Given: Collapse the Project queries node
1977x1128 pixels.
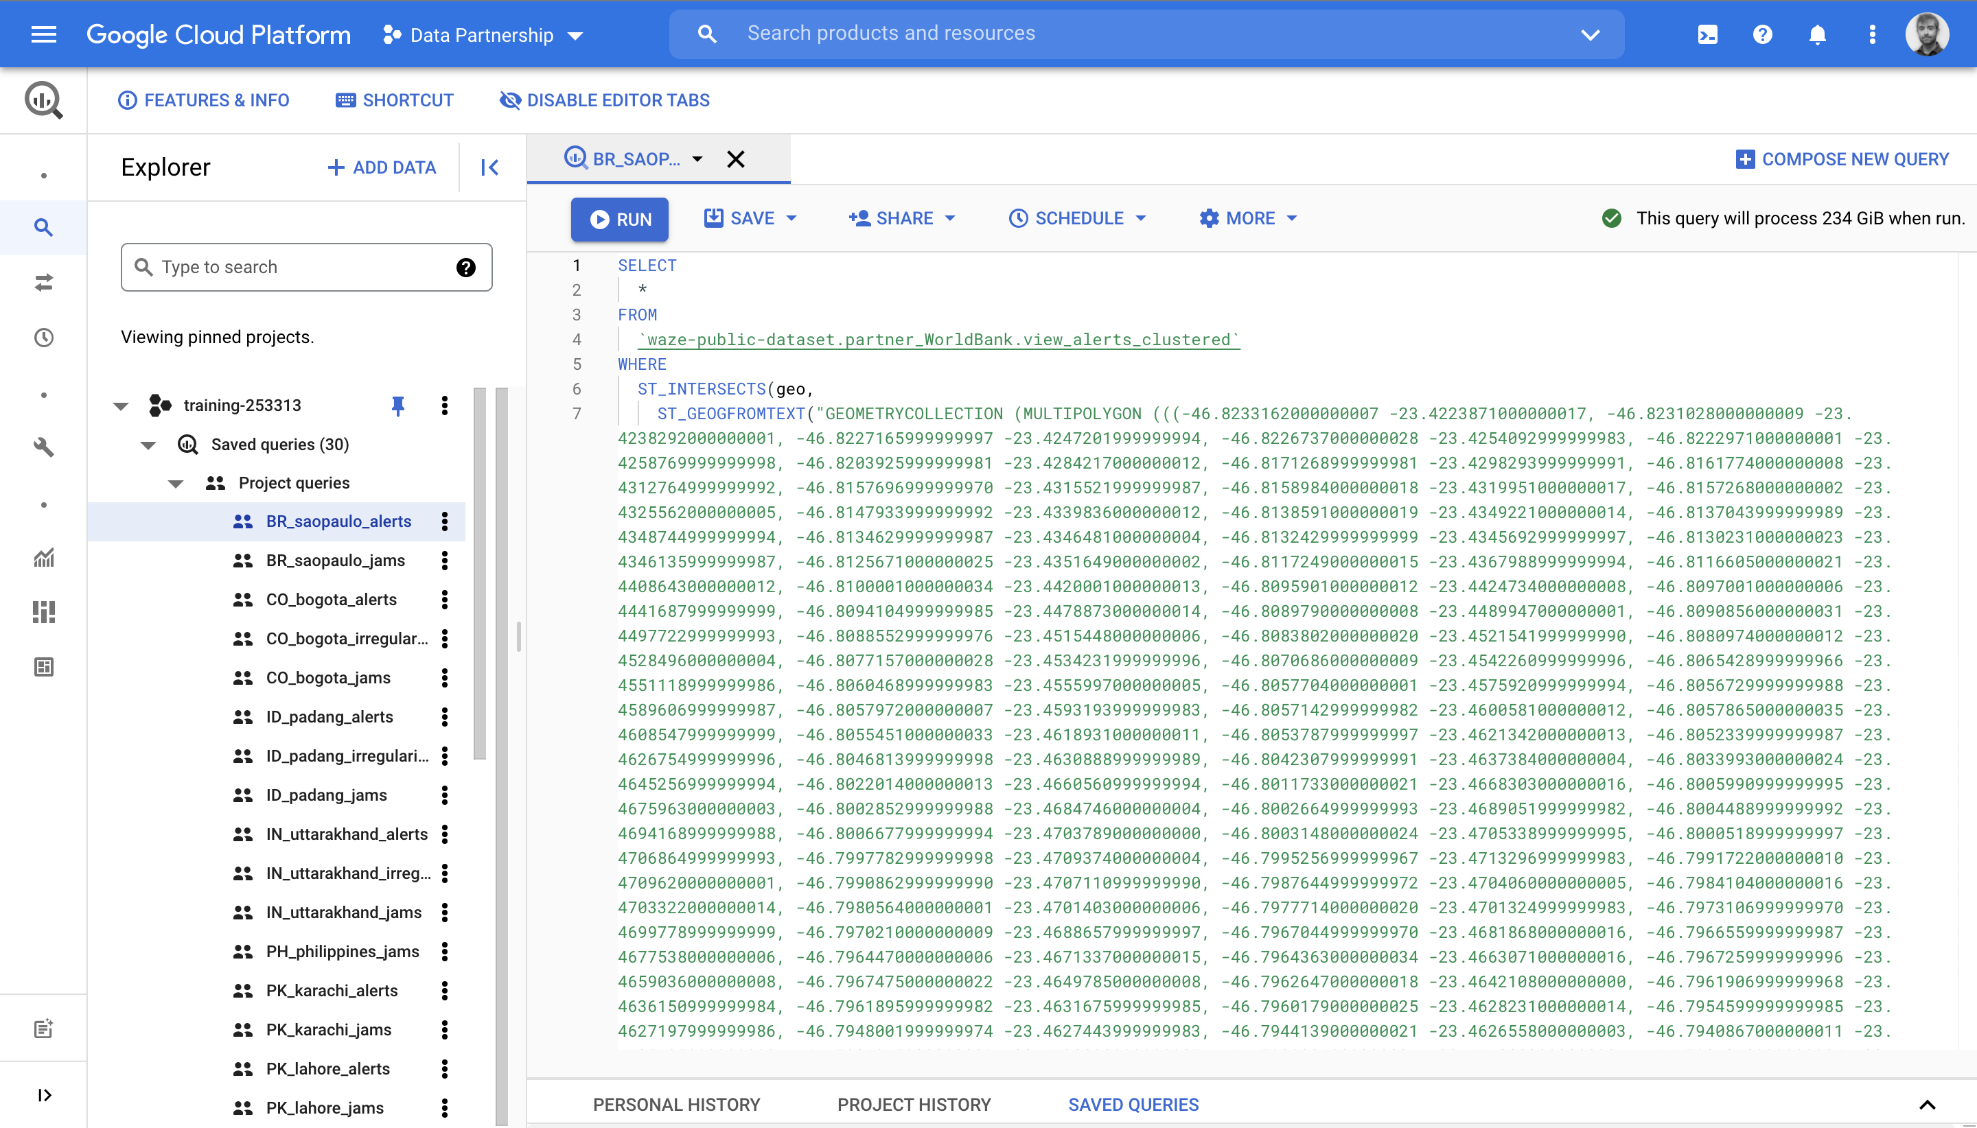Looking at the screenshot, I should click(x=176, y=484).
